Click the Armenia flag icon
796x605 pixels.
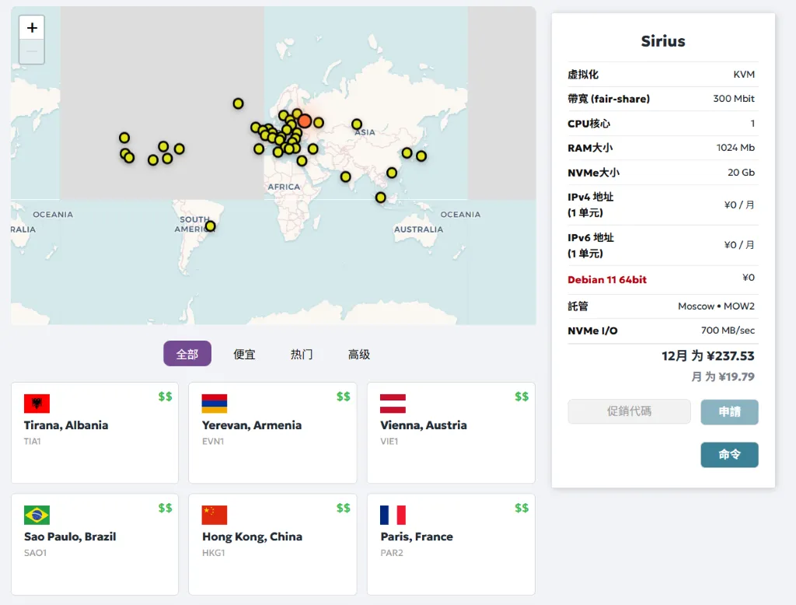pos(215,404)
